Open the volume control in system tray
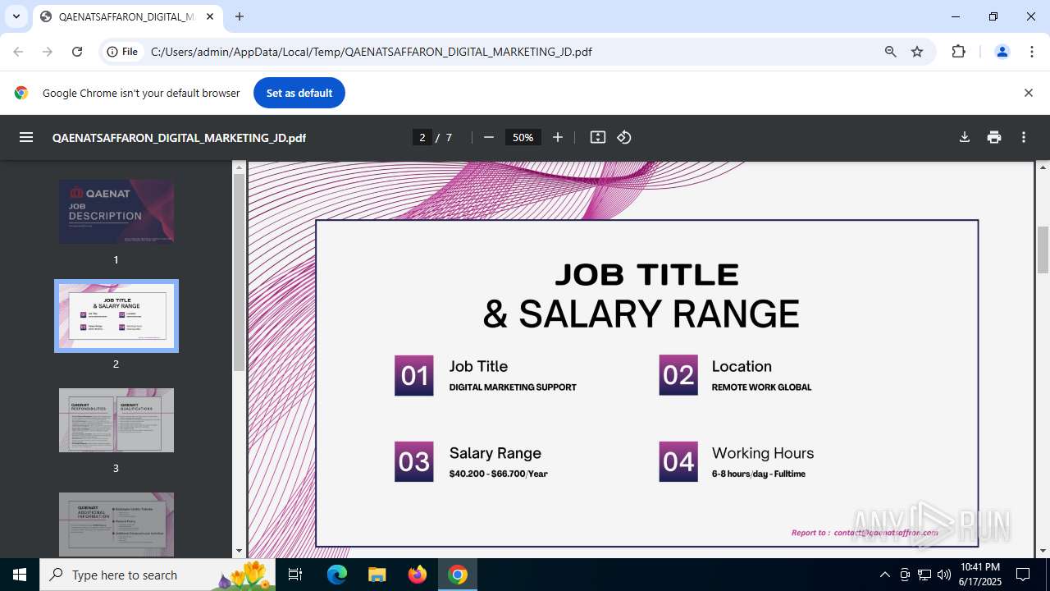Screen dimensions: 1050x591 point(944,575)
